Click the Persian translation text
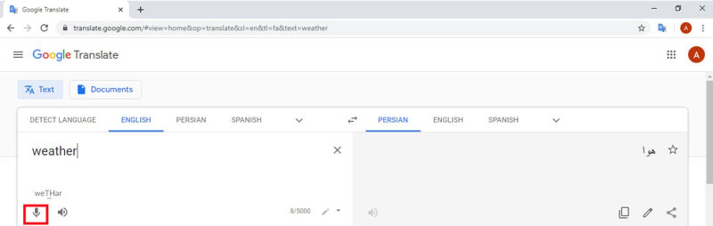Viewport: 713px width, 226px height. (649, 150)
